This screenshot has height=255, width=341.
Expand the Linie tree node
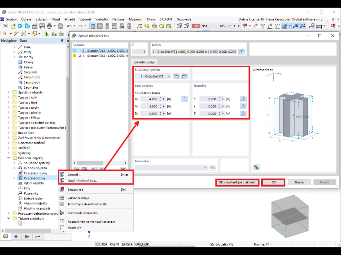(14, 47)
